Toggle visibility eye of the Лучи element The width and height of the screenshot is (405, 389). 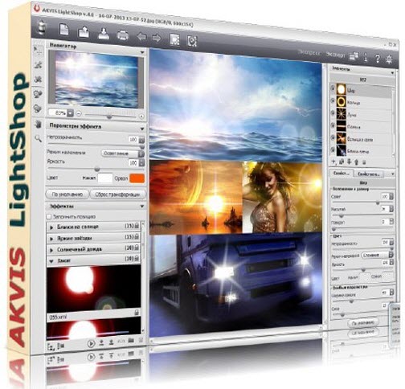[333, 113]
